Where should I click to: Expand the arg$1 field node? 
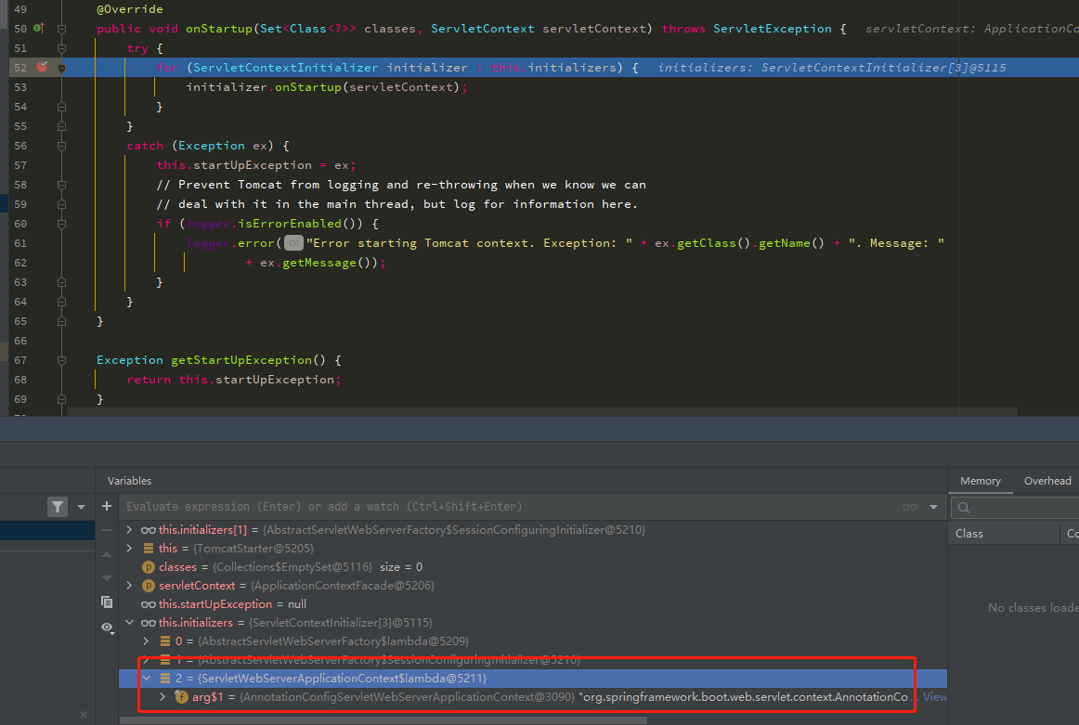point(162,697)
